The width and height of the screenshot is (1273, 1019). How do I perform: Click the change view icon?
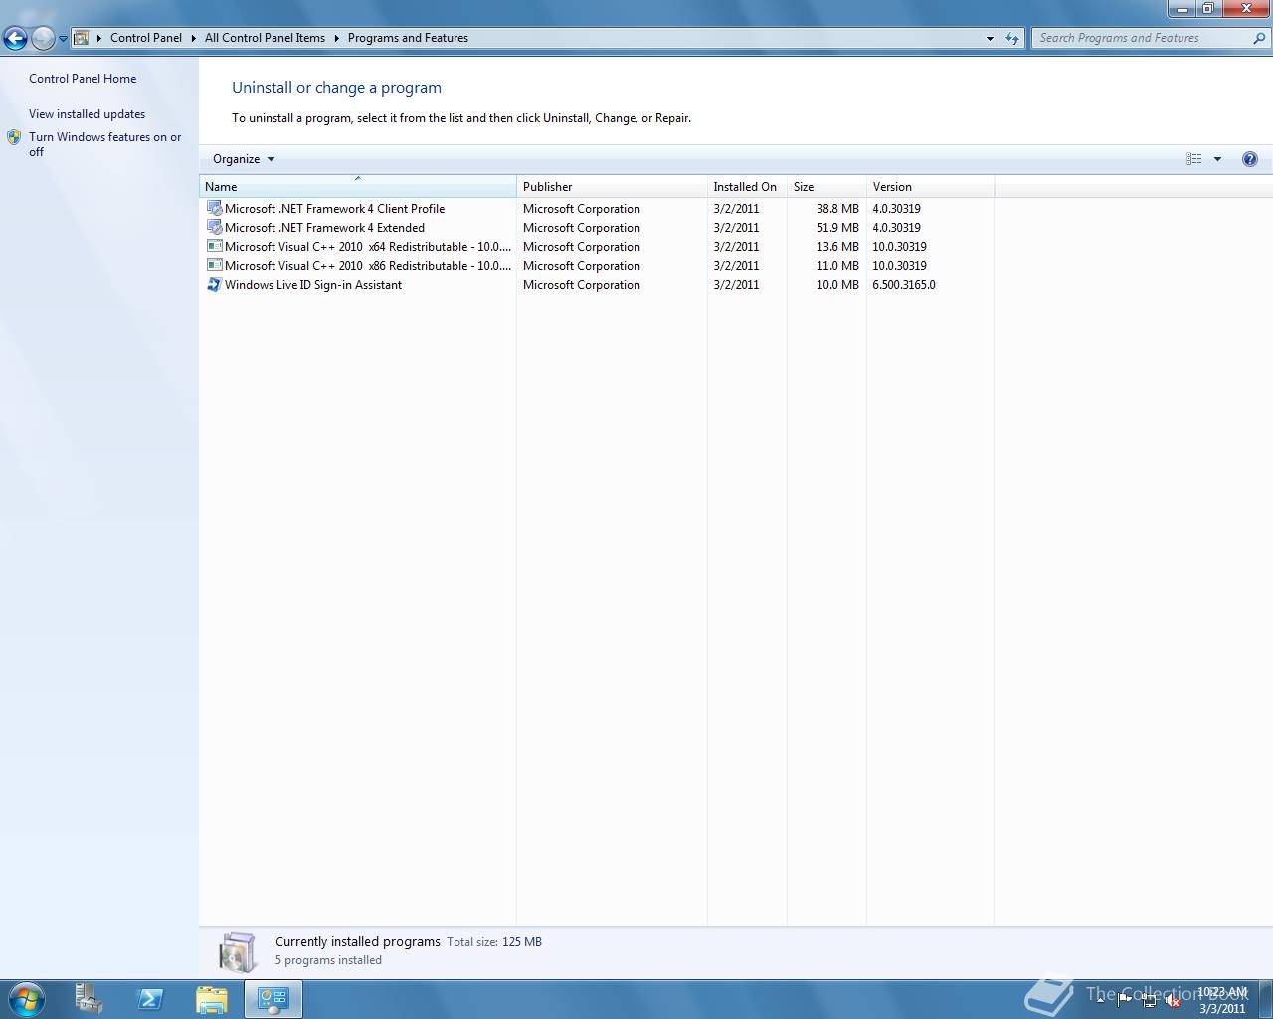[x=1194, y=159]
